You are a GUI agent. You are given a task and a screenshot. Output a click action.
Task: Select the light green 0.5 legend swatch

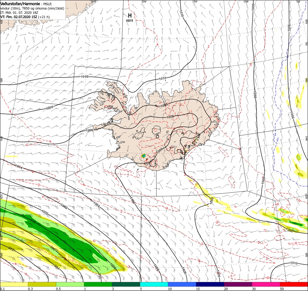70,285
